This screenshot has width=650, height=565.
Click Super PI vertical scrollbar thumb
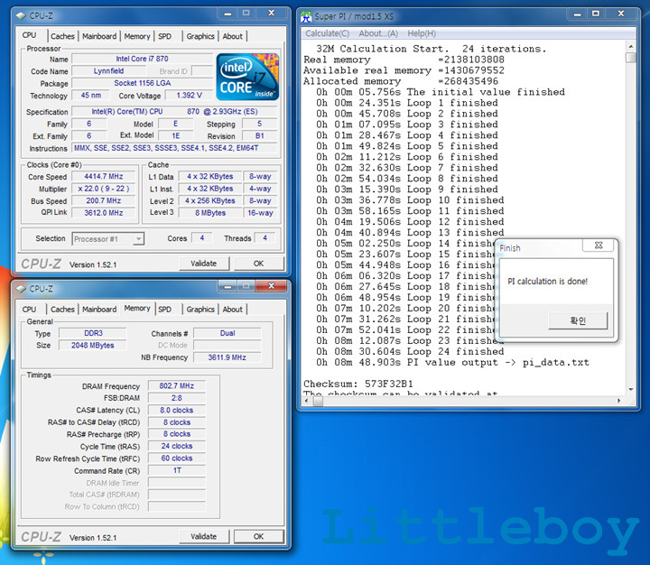(x=630, y=57)
